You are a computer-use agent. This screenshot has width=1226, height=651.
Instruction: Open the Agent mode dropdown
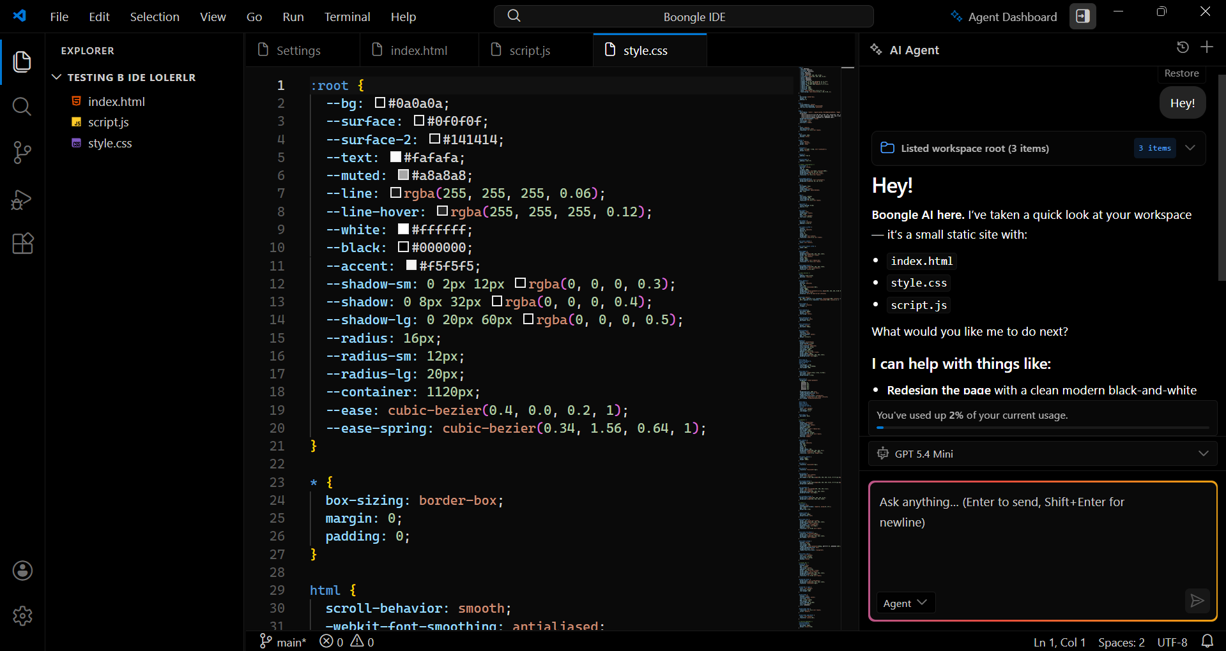click(x=905, y=603)
